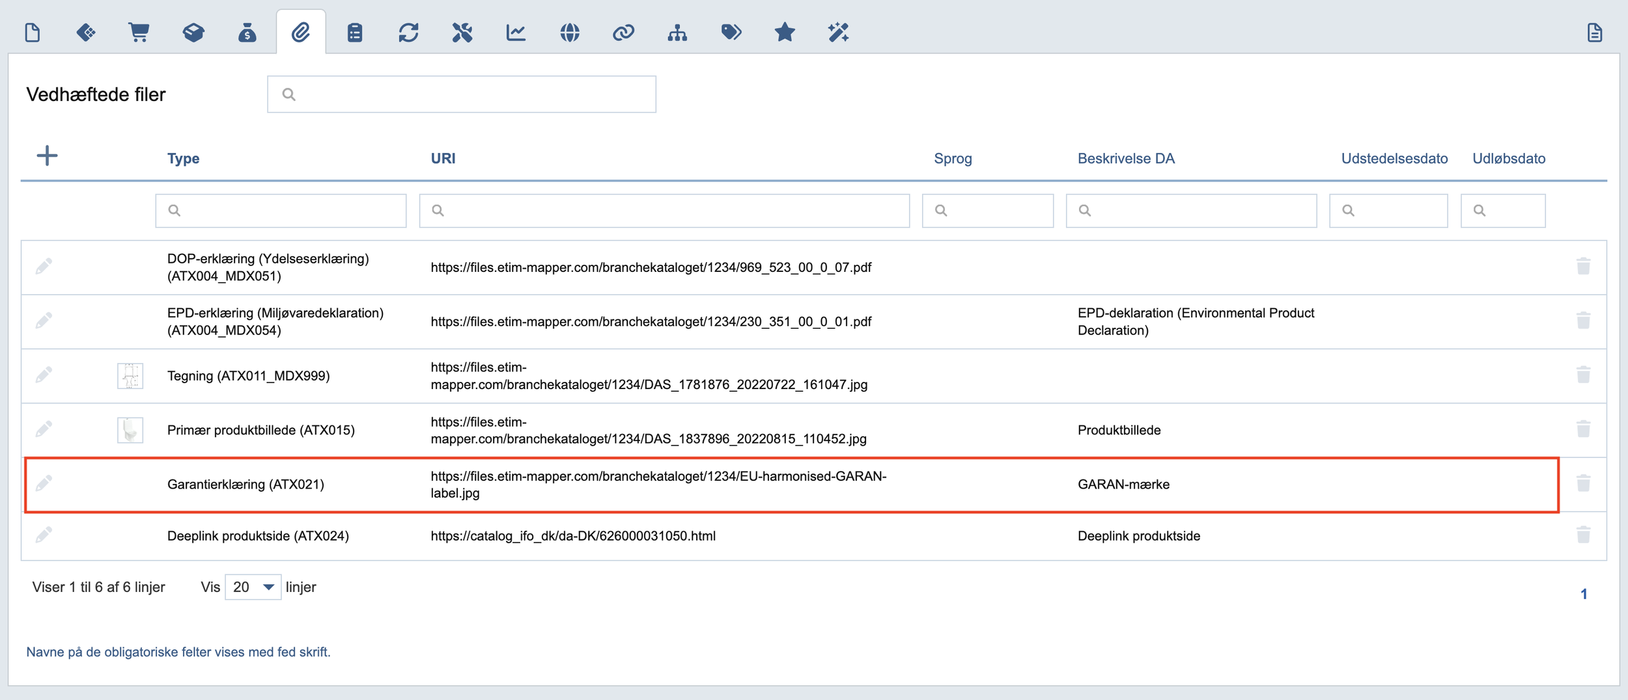Image resolution: width=1628 pixels, height=700 pixels.
Task: Click the URI column filter field
Action: [x=664, y=211]
